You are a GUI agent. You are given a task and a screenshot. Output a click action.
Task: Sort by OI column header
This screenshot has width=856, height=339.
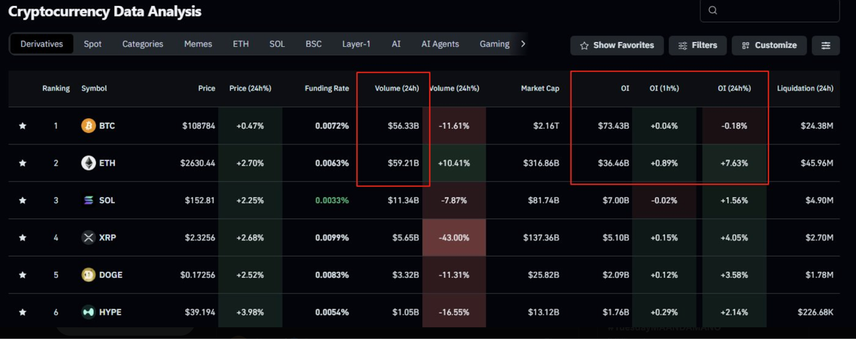pyautogui.click(x=625, y=88)
